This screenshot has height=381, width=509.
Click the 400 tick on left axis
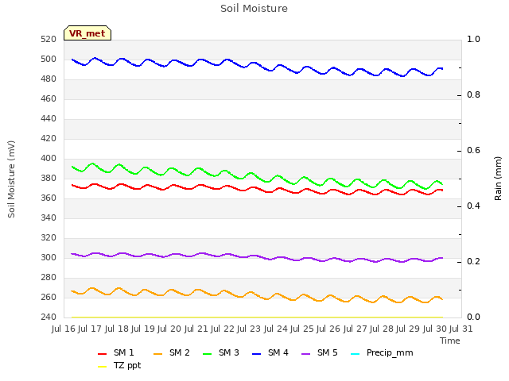[49, 159]
